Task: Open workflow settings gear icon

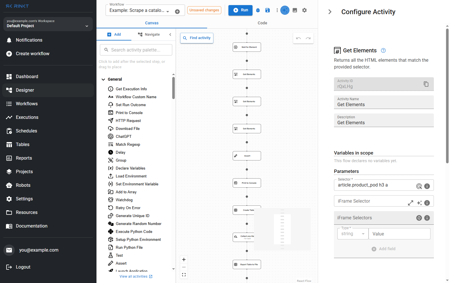Action: 304,10
